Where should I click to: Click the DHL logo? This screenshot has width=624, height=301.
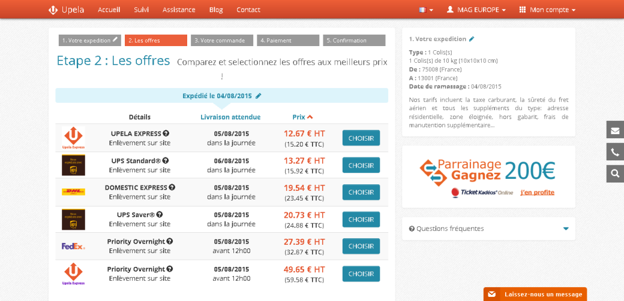click(x=73, y=192)
